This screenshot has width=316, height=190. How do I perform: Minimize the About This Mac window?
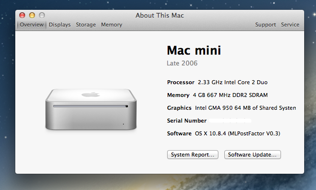32,15
